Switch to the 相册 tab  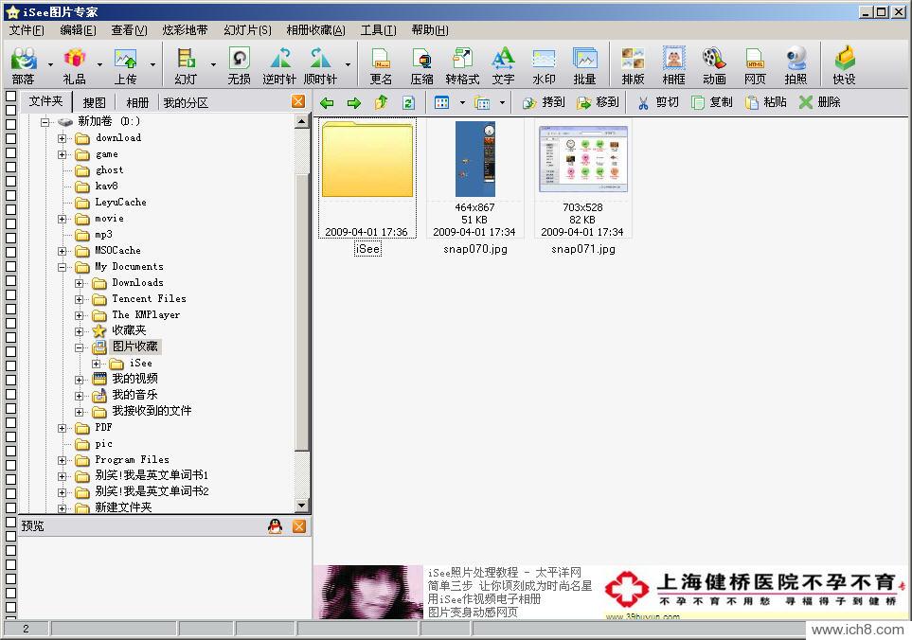click(136, 102)
